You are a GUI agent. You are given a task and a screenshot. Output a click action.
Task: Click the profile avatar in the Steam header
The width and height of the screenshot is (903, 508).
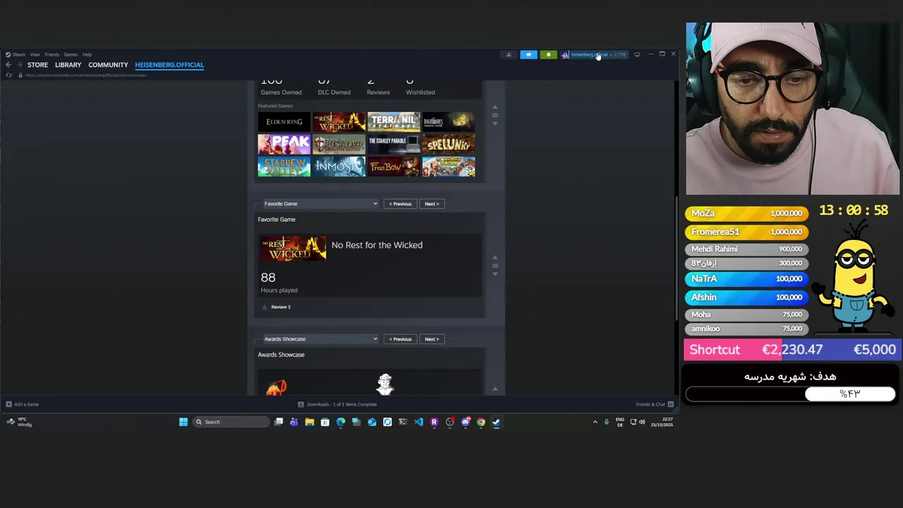[x=565, y=54]
